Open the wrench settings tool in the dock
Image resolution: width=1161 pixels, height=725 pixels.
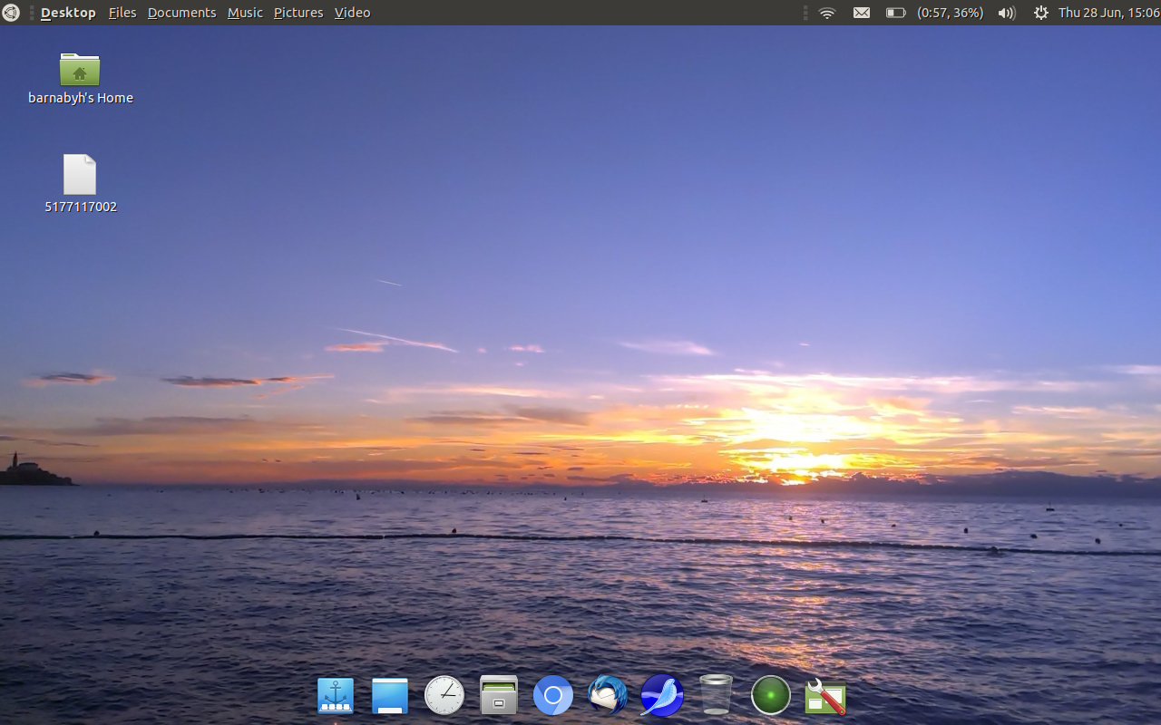point(825,696)
